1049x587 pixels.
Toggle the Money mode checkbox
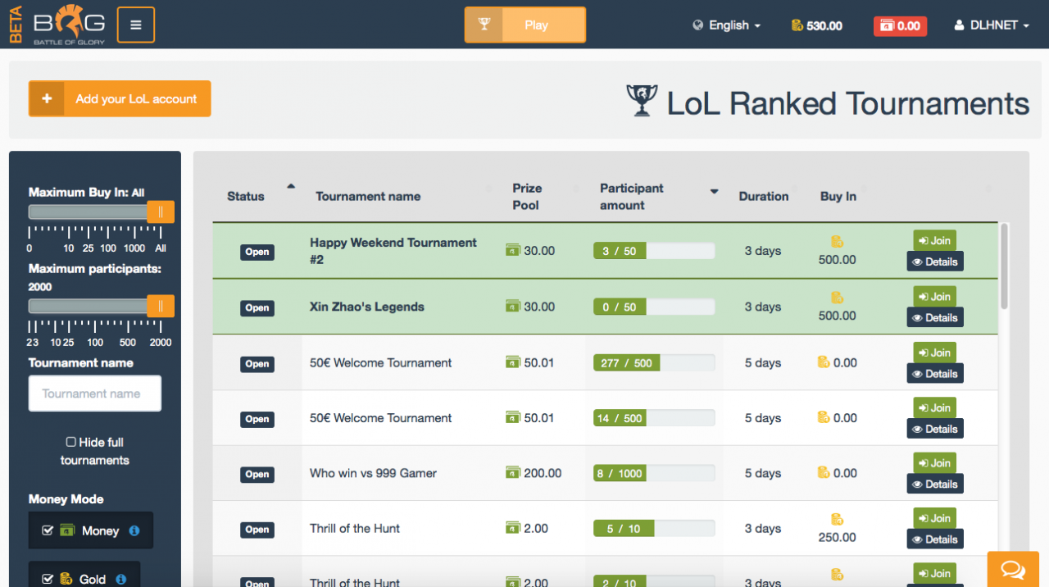click(x=48, y=530)
